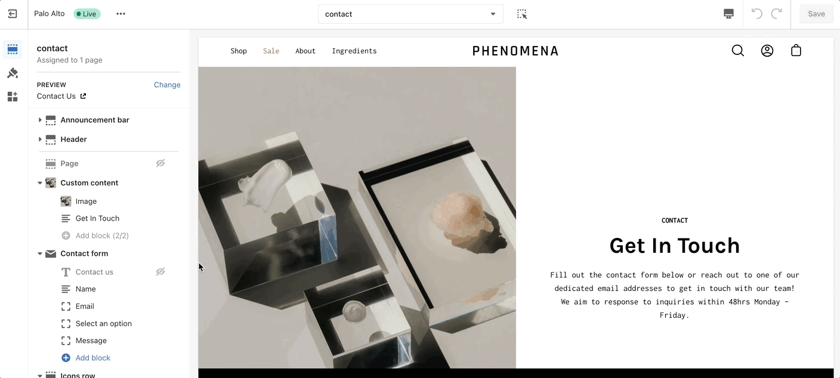Open the search icon in store header

pyautogui.click(x=738, y=51)
